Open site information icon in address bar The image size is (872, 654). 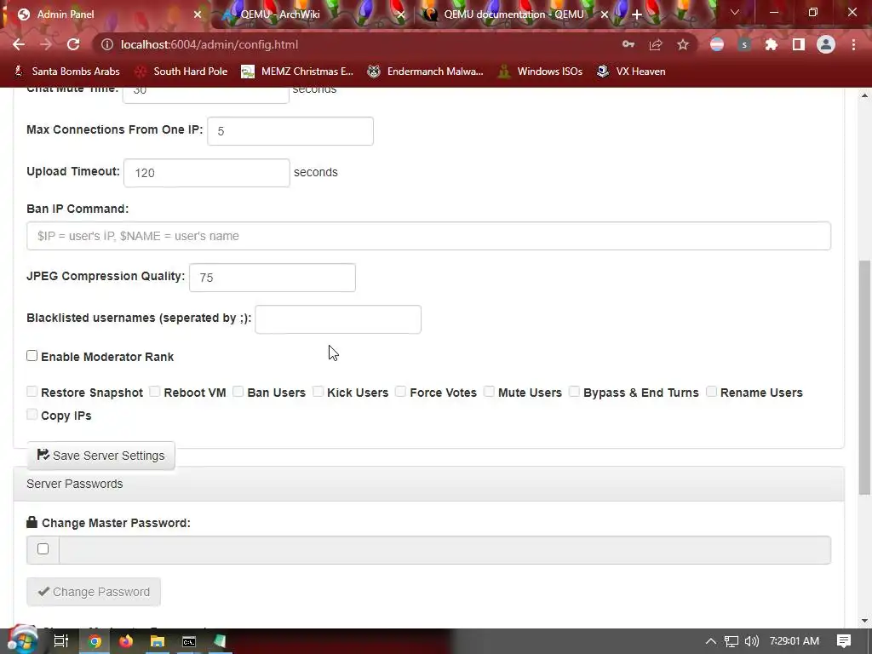point(106,44)
